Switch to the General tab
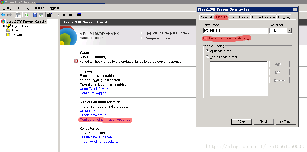Screen dimensions: 307x152 [207, 17]
